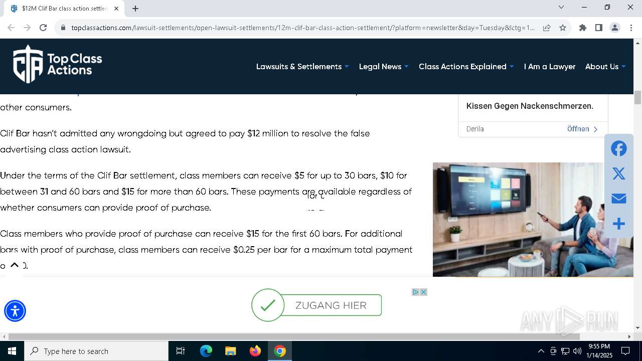
Task: Go forward in browser history
Action: (27, 28)
